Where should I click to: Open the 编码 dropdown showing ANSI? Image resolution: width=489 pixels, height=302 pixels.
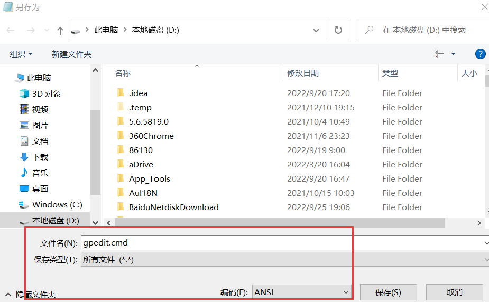[x=301, y=292]
